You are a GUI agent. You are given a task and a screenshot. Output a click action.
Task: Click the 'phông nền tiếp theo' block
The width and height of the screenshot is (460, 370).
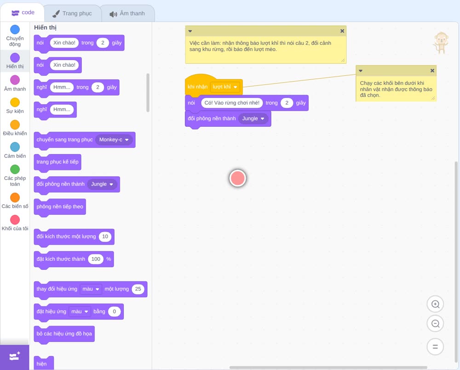(60, 207)
